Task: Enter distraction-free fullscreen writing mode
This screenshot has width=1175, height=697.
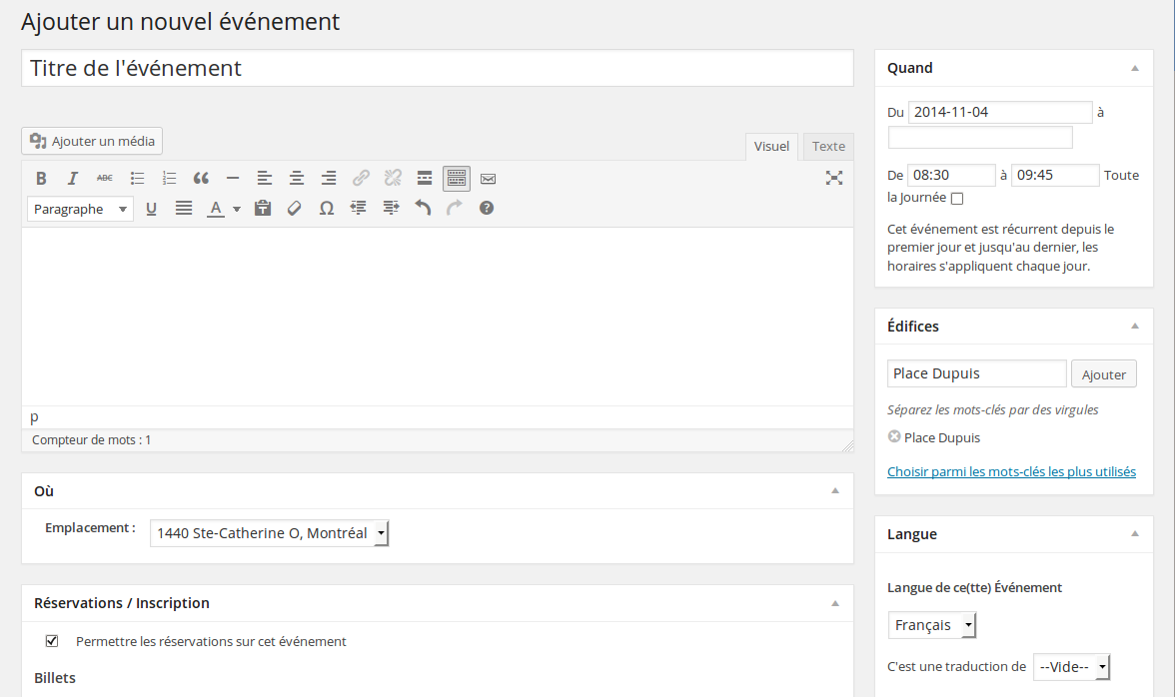Action: [834, 178]
